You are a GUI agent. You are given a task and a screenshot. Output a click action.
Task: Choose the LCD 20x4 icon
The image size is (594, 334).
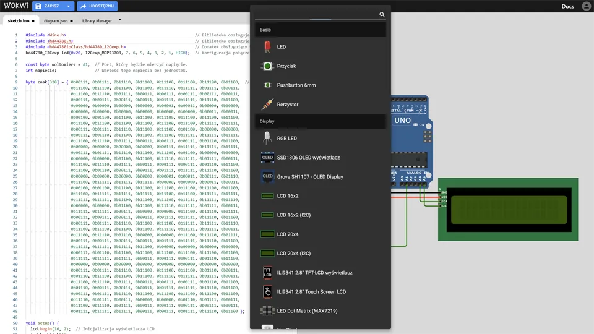coord(267,234)
